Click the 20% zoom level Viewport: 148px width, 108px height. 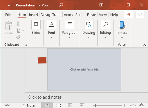(x=133, y=105)
